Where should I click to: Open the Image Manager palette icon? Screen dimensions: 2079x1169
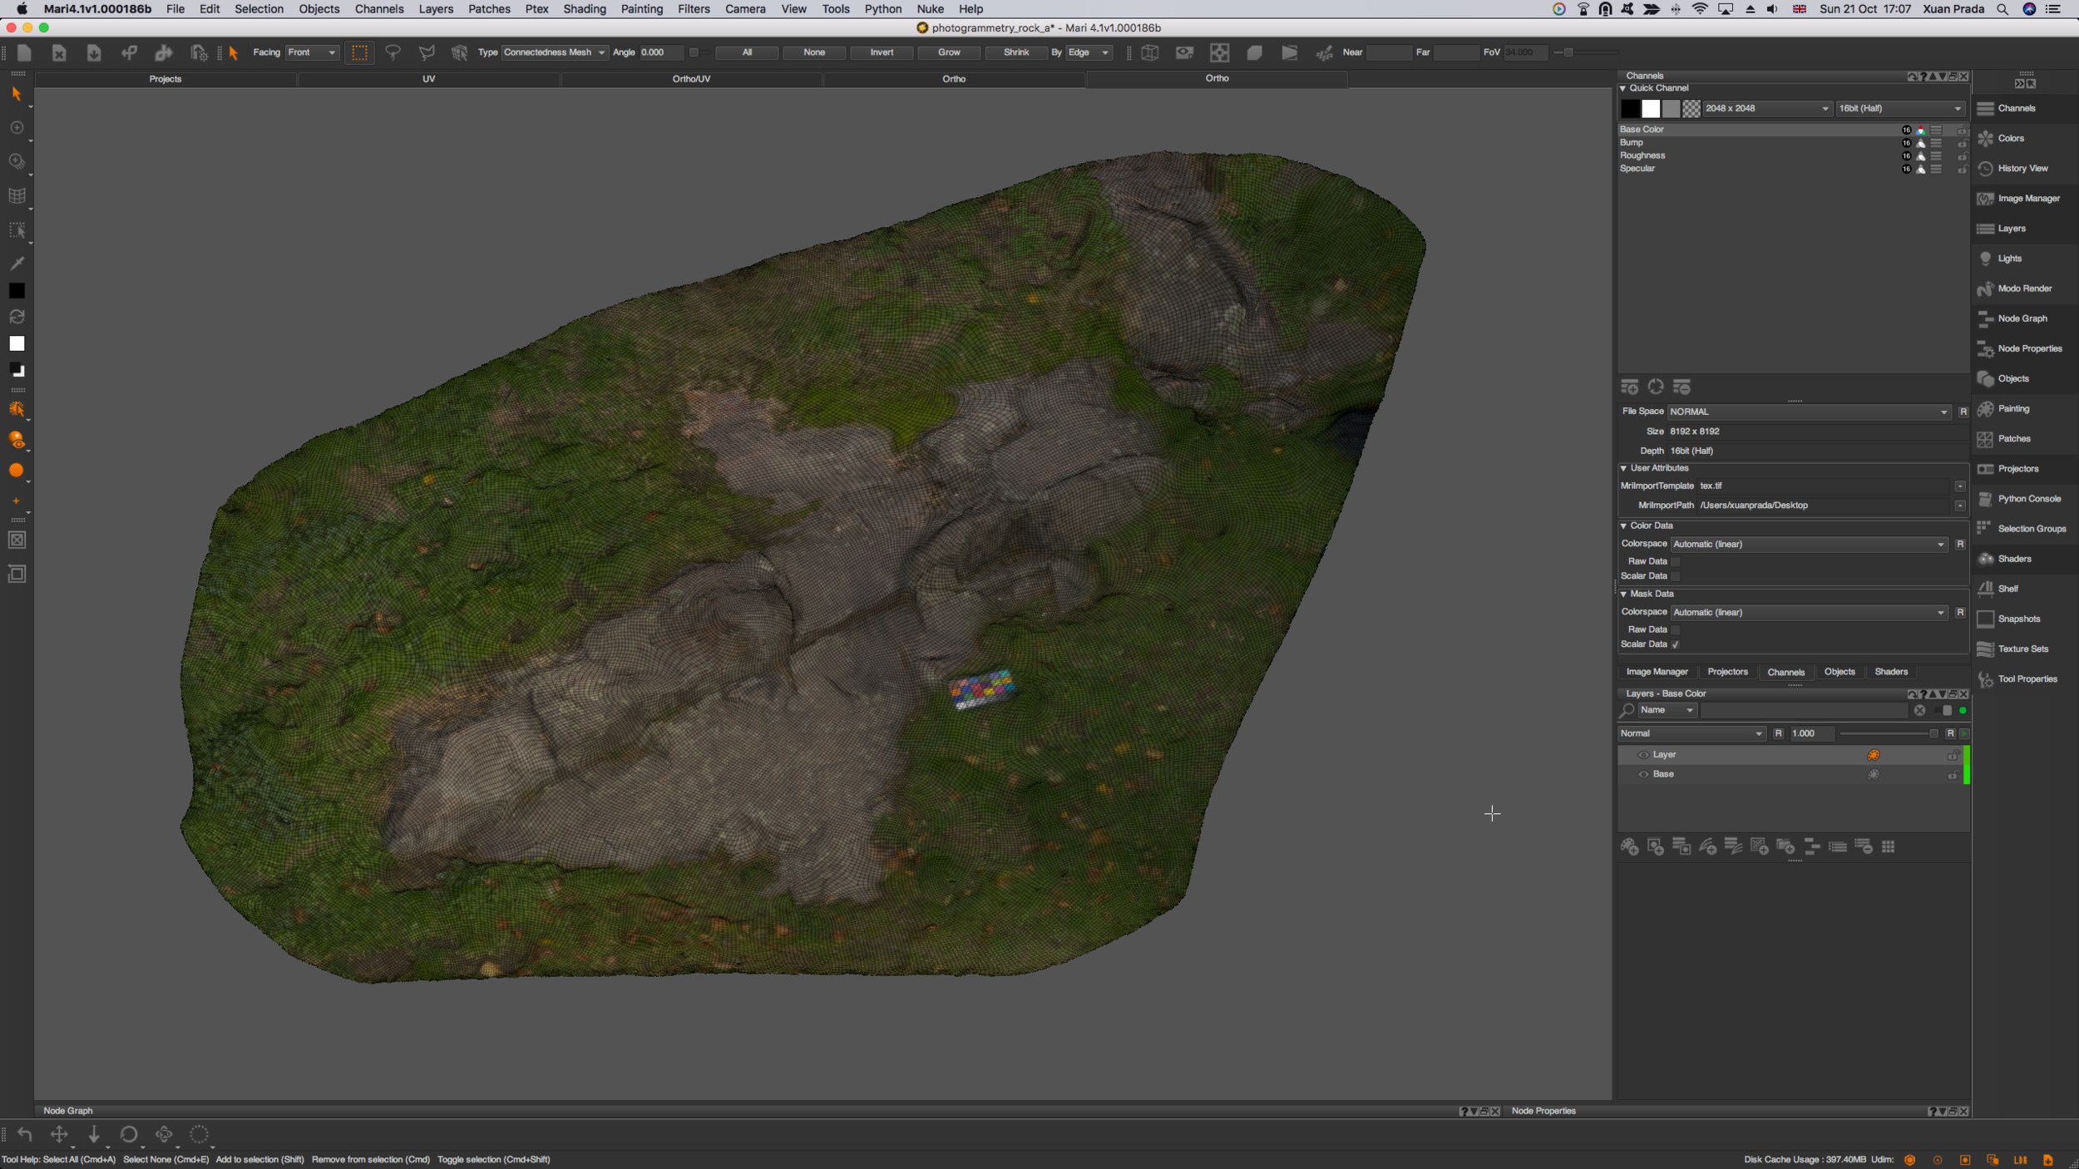coord(1986,199)
